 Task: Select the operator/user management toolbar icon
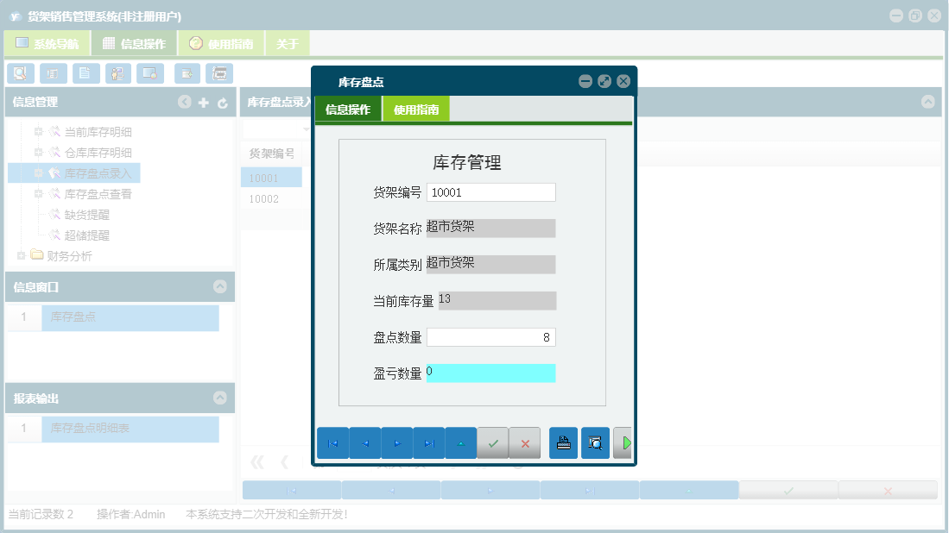coord(117,73)
